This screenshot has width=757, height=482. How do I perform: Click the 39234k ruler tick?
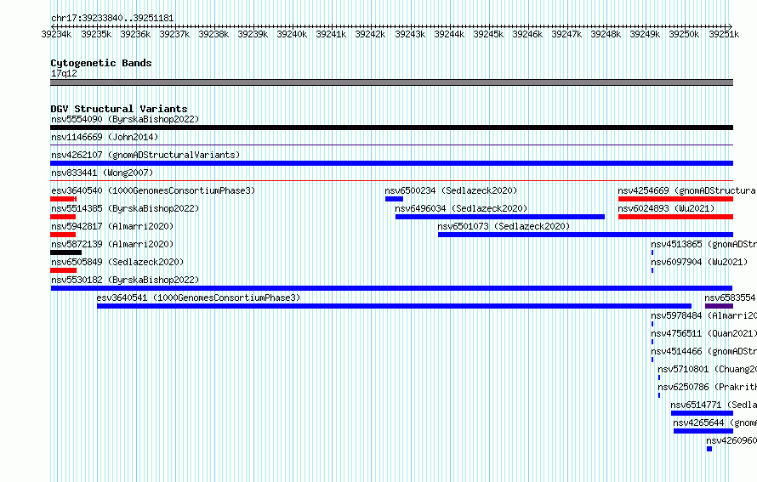click(x=56, y=34)
